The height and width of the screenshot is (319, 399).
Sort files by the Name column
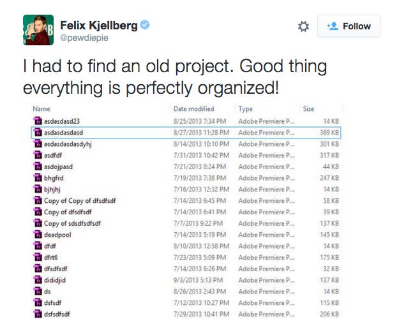pos(41,109)
